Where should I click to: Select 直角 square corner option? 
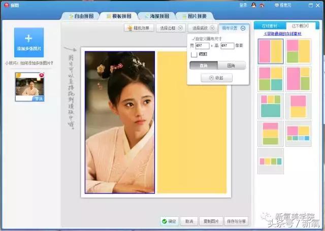click(204, 65)
